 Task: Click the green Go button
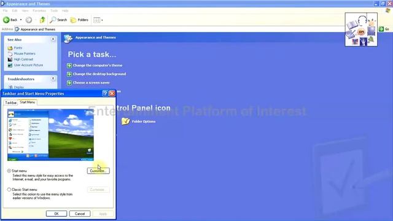(x=384, y=29)
